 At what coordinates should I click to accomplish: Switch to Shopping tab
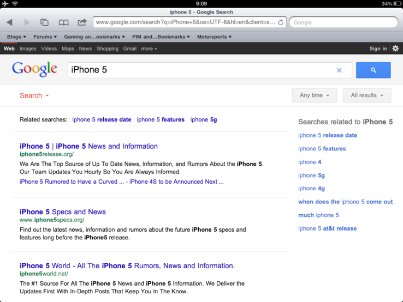point(108,49)
